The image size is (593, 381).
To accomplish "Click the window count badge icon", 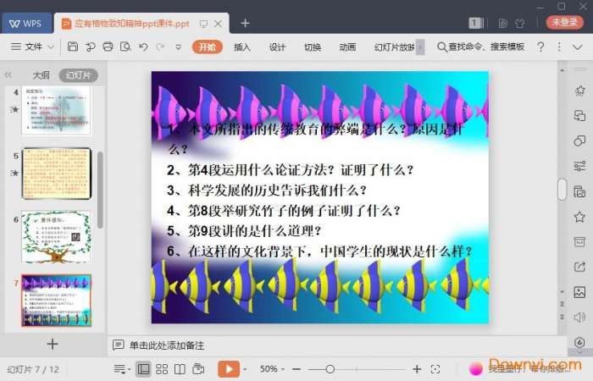I will click(476, 23).
